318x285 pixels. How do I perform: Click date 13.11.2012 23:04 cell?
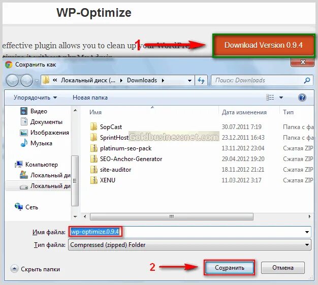coord(243,148)
